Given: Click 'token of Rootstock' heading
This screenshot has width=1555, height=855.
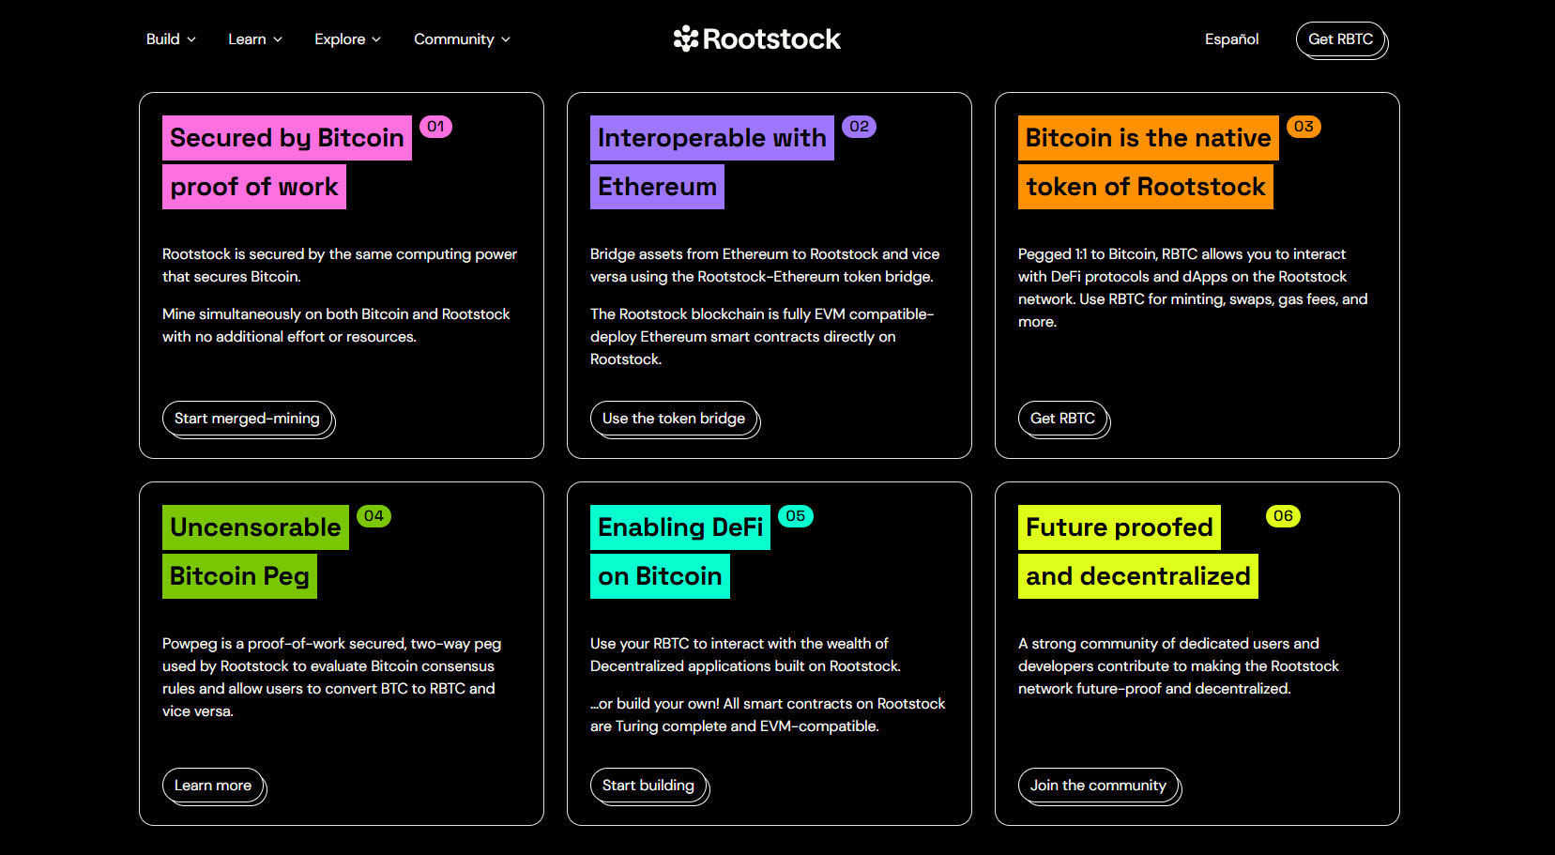Looking at the screenshot, I should pyautogui.click(x=1146, y=187).
